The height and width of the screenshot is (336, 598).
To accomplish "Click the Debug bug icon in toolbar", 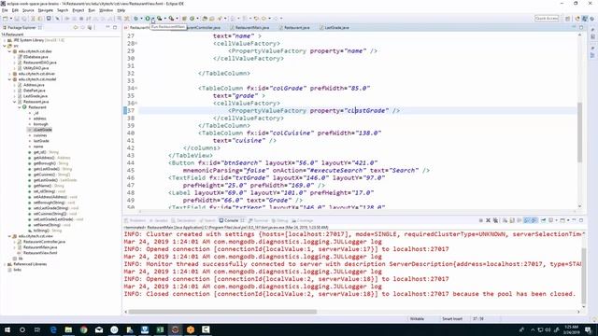I will coord(135,19).
